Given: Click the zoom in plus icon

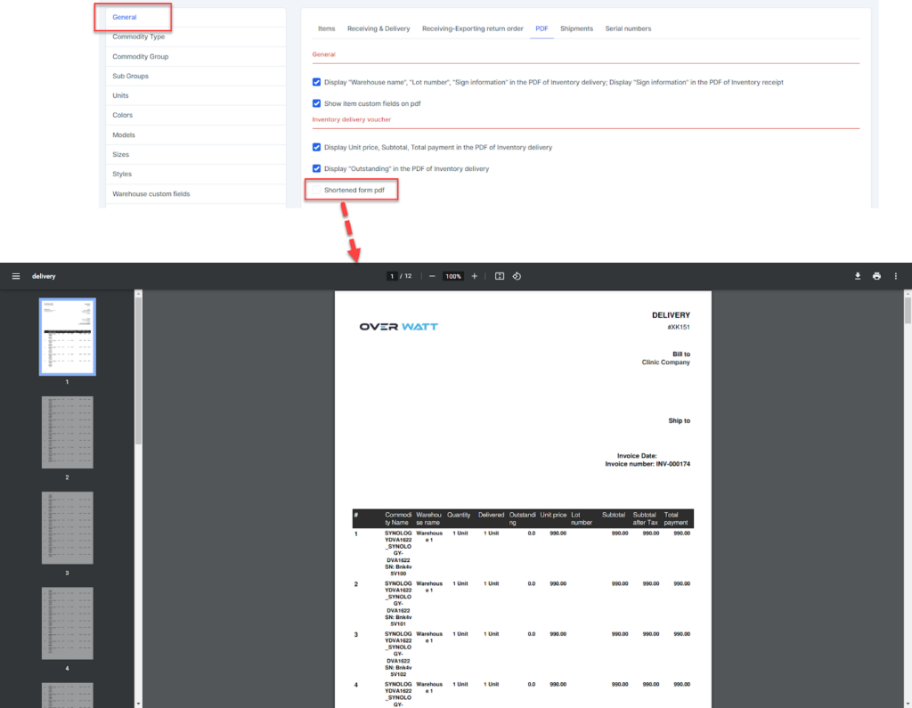Looking at the screenshot, I should tap(474, 276).
